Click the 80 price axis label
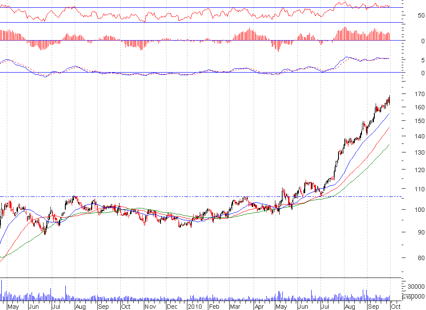This screenshot has height=310, width=426. [421, 258]
